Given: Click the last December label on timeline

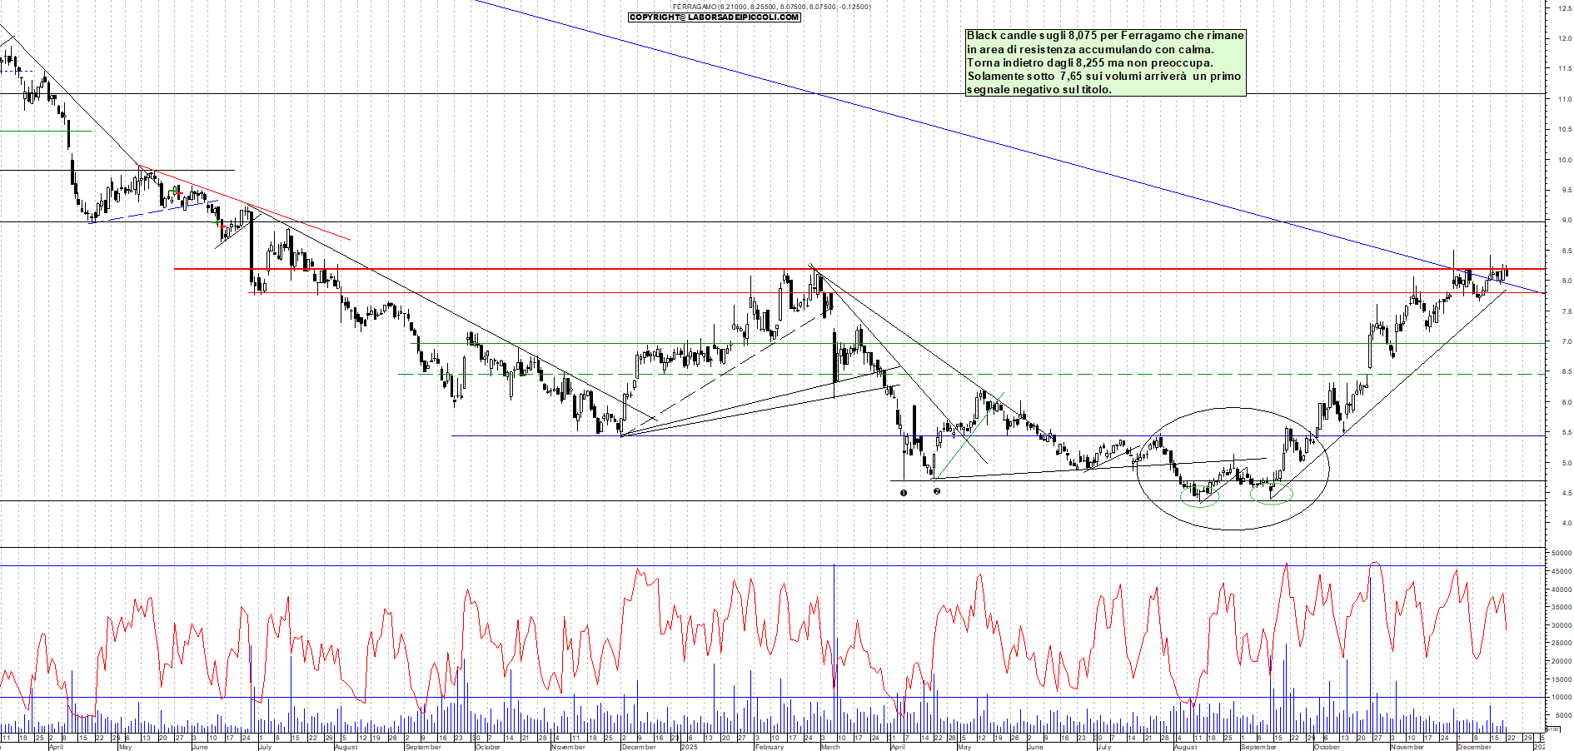Looking at the screenshot, I should coord(1474,747).
